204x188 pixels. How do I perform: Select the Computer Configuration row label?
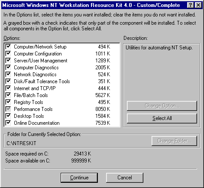coord(38,54)
